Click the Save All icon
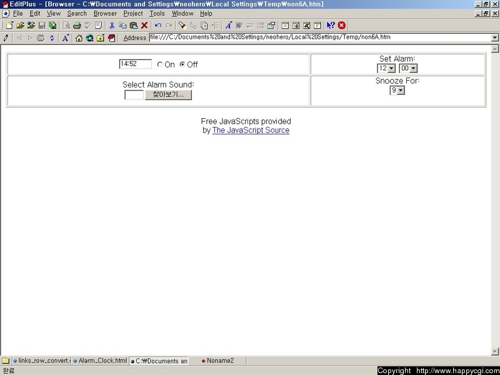Screen dimensions: 500x375 coord(52,25)
